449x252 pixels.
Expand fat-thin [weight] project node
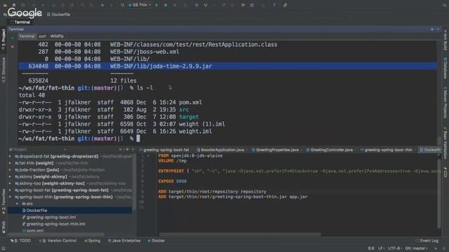(x=10, y=163)
